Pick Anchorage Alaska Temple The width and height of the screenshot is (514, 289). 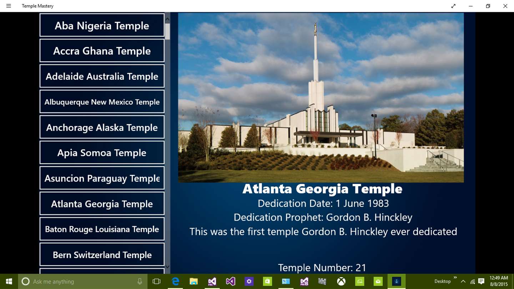(102, 127)
